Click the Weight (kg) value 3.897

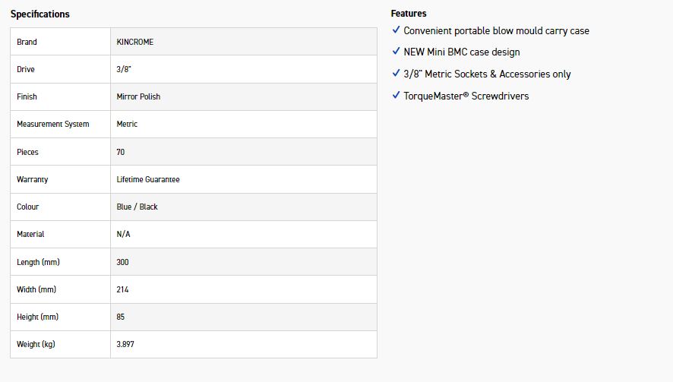pyautogui.click(x=125, y=344)
